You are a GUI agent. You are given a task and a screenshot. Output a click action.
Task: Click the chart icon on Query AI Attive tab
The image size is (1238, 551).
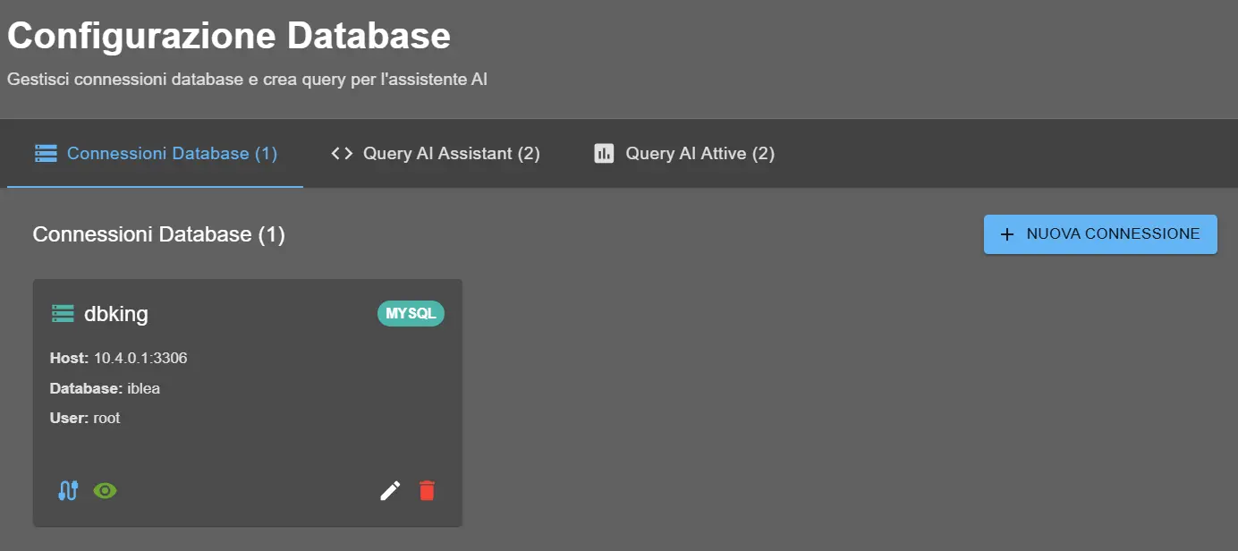point(603,153)
